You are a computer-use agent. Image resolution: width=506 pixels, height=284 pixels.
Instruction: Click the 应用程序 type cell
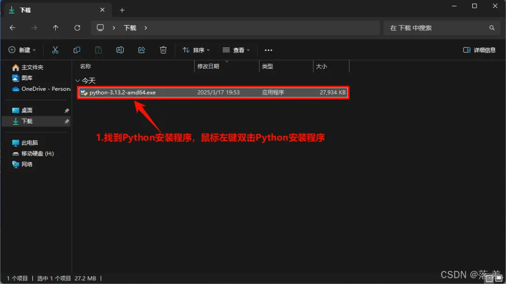point(273,93)
